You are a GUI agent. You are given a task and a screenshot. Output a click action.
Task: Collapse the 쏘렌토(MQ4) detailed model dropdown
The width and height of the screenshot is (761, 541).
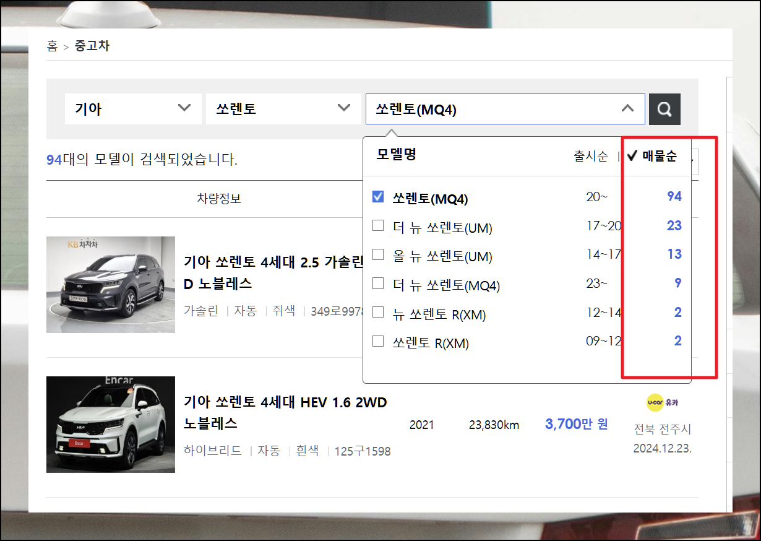click(x=505, y=110)
